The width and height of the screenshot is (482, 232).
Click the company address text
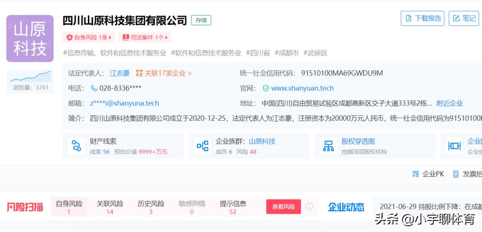[347, 103]
